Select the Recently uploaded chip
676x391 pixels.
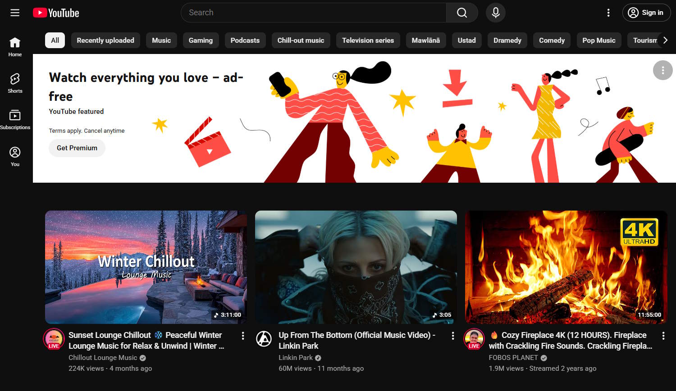pos(105,40)
